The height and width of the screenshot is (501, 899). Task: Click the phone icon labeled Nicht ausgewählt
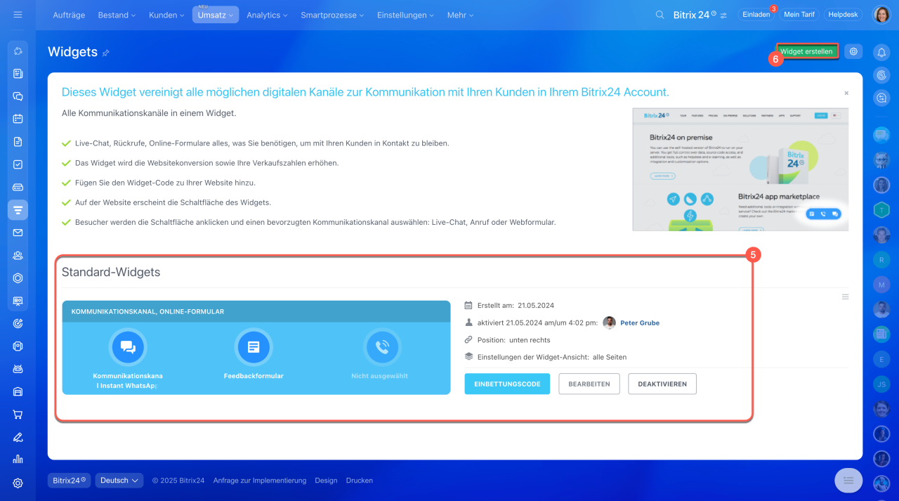[381, 346]
